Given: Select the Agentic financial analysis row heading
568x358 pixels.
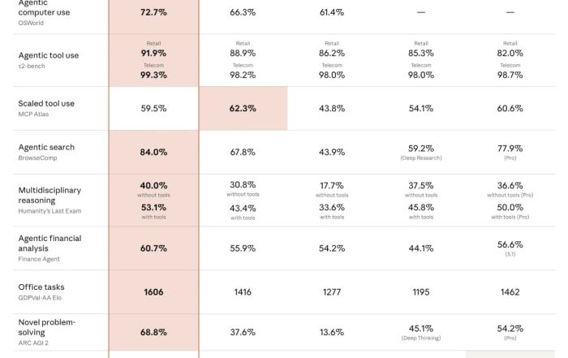Looking at the screenshot, I should click(49, 244).
